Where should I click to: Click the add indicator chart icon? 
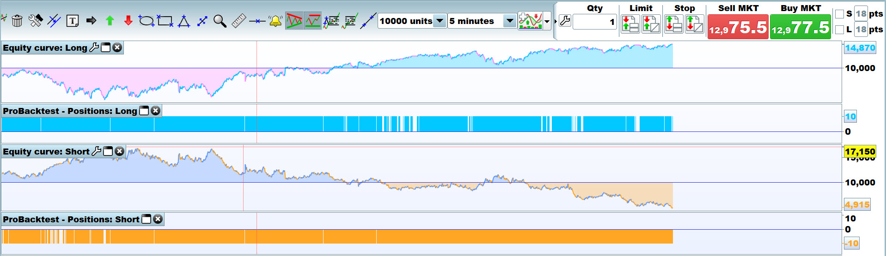coord(530,21)
